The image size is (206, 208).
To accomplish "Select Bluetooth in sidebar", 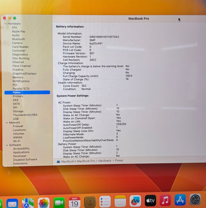I will (x=18, y=39).
